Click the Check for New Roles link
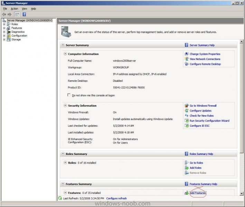The width and height of the screenshot is (245, 207). click(x=201, y=116)
